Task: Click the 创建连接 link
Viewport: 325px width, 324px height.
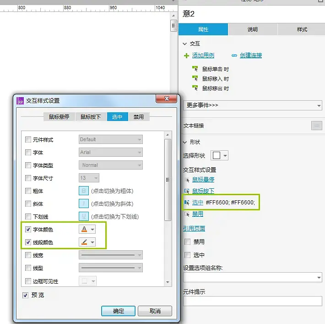Action: 251,55
